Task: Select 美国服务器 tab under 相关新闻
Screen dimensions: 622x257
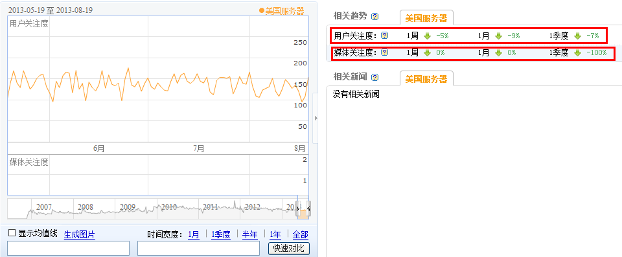Action: click(426, 79)
